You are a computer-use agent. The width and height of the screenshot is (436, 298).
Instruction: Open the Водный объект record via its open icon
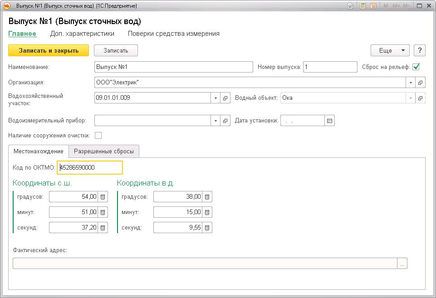420,98
